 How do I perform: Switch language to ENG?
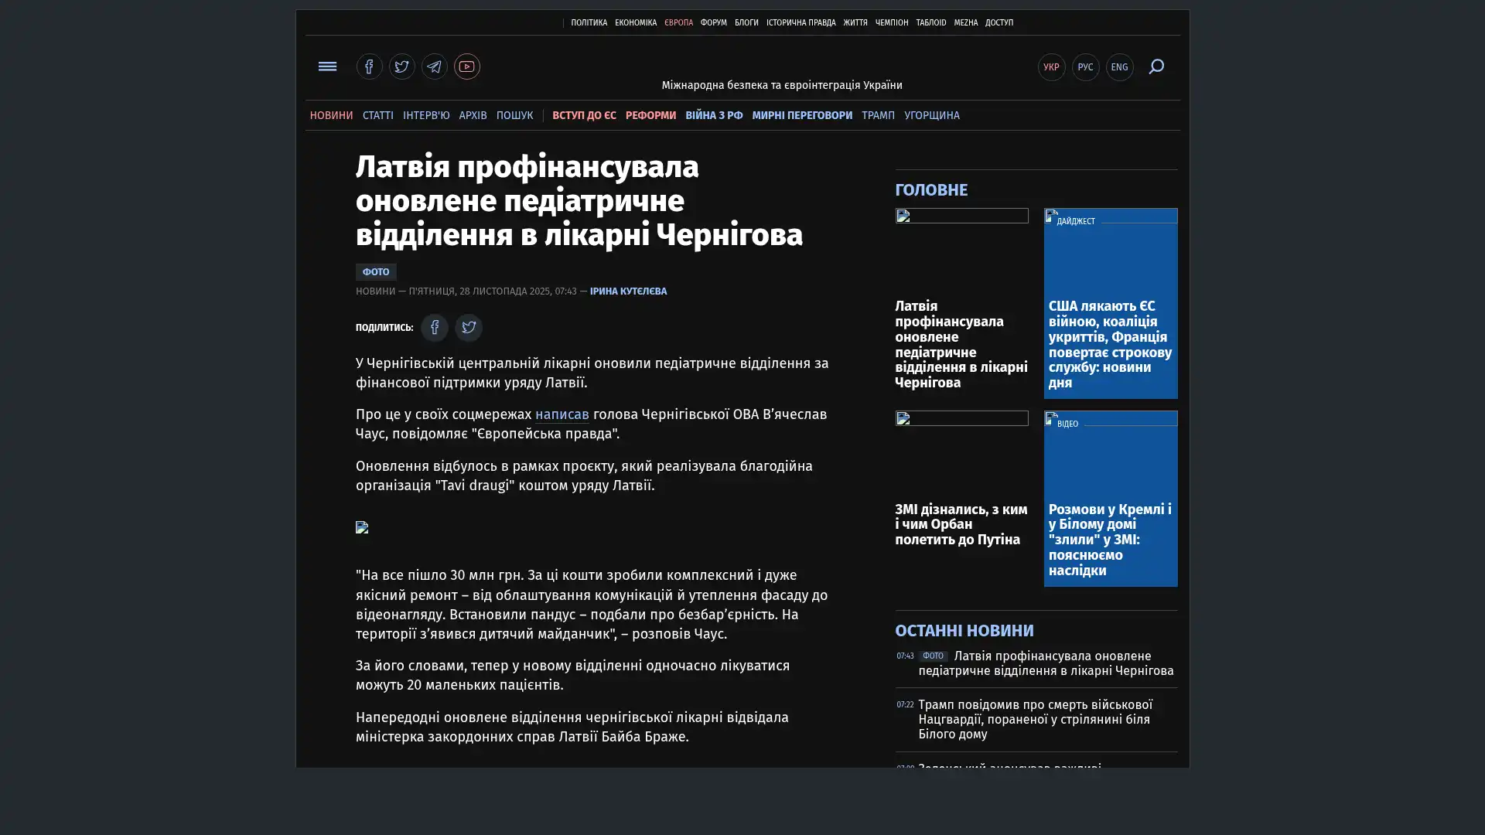tap(1119, 67)
